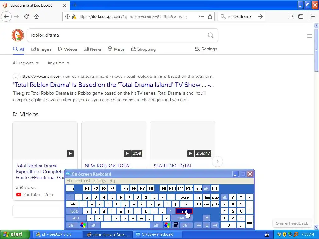Toggle the right alt key
This screenshot has height=239, width=319.
pos(156,225)
